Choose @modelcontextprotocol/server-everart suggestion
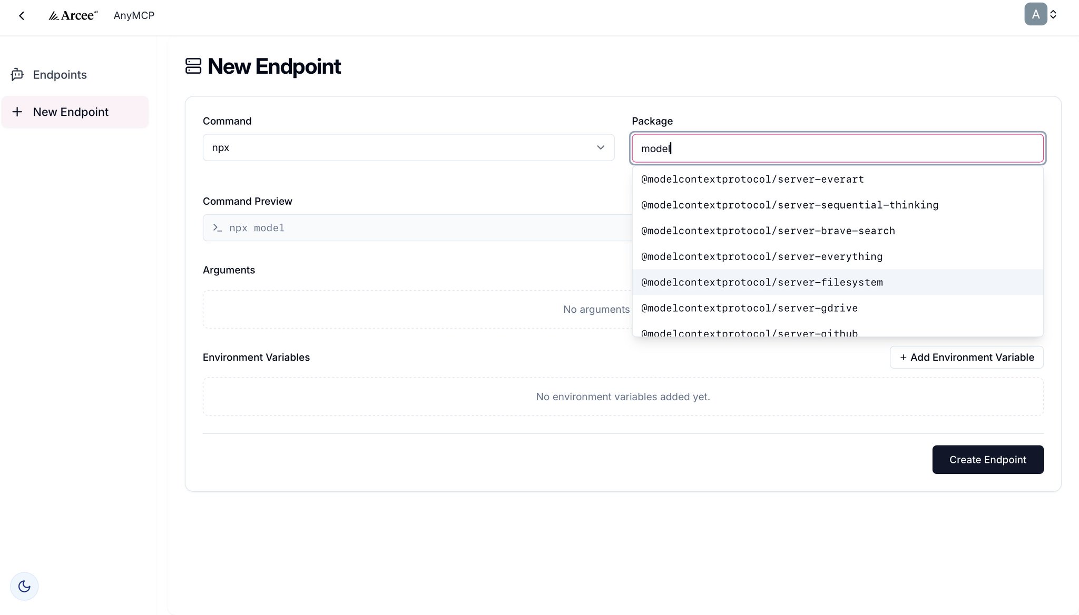1079x615 pixels. point(838,180)
